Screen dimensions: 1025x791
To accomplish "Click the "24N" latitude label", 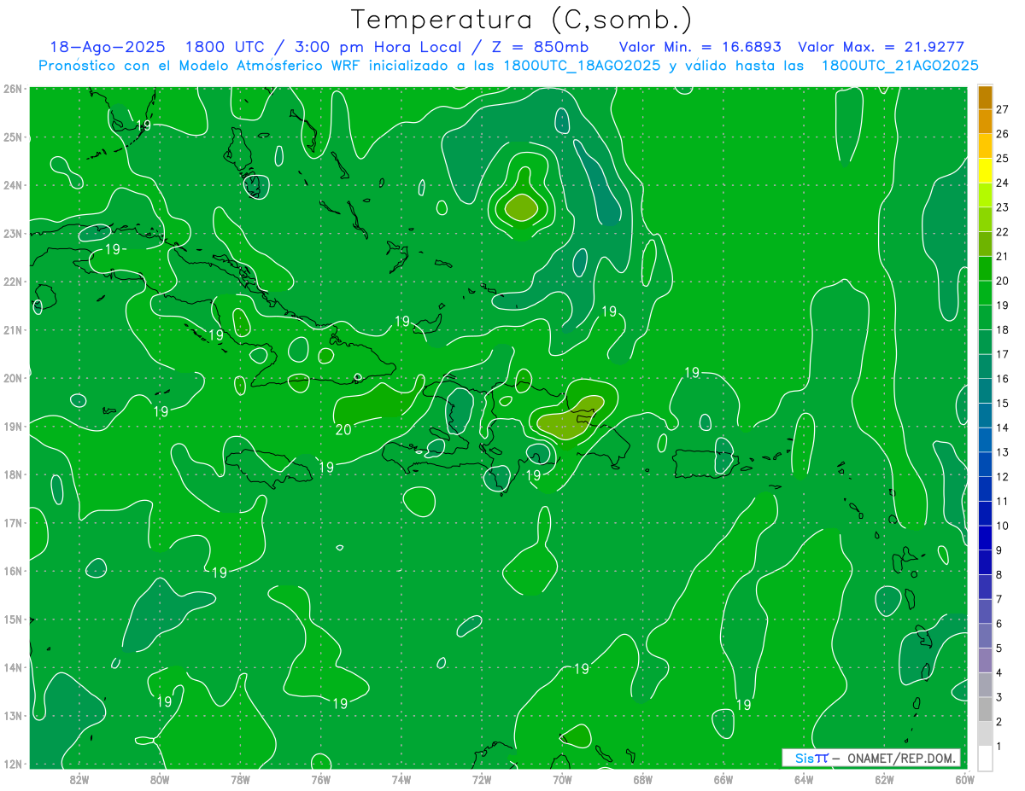I will coord(12,185).
